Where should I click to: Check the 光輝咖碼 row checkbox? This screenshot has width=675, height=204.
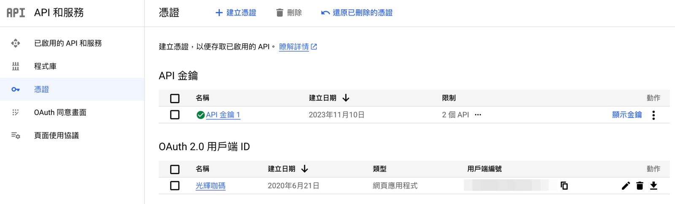tap(175, 186)
